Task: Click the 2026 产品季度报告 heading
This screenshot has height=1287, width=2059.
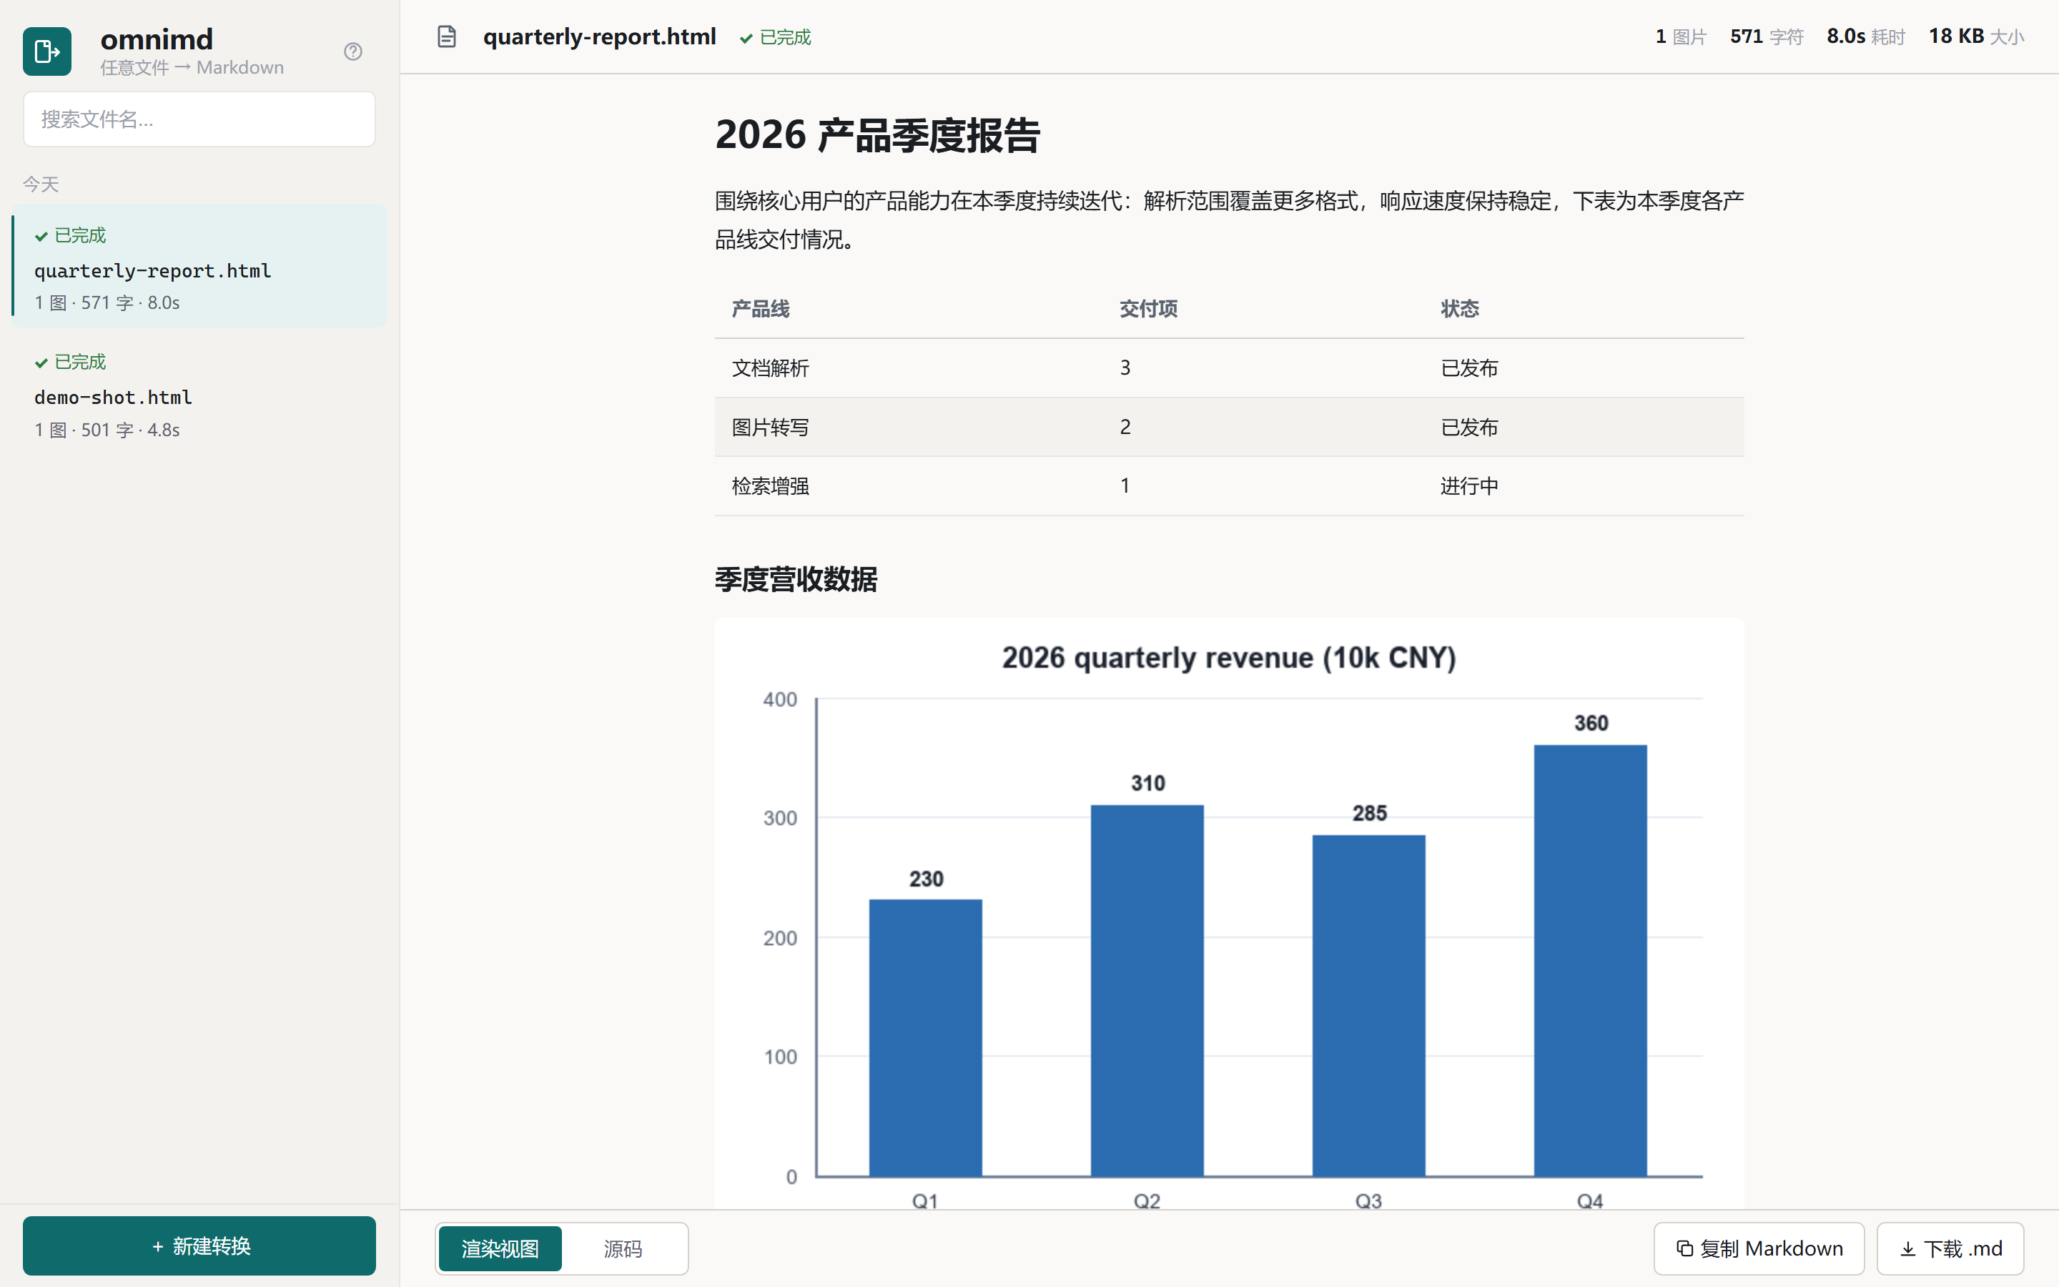Action: click(x=877, y=135)
